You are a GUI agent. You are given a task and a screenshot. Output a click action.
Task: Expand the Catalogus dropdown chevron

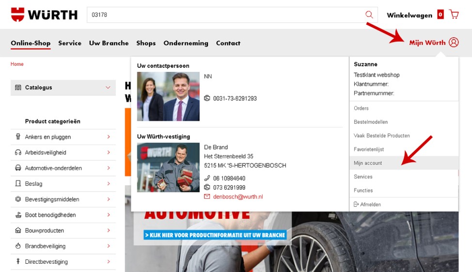click(108, 88)
